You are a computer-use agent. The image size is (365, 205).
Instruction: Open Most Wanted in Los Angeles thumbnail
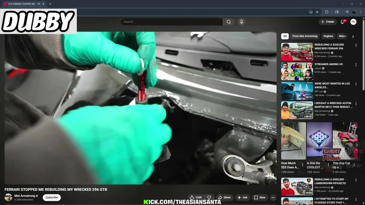(297, 91)
